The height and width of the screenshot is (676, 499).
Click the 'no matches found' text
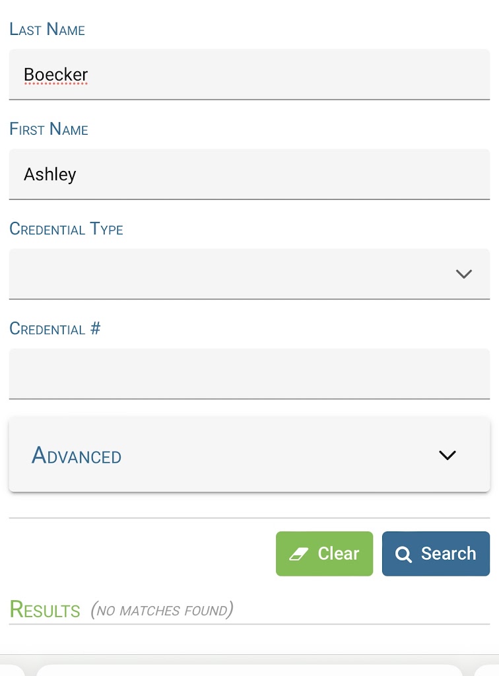click(x=162, y=610)
